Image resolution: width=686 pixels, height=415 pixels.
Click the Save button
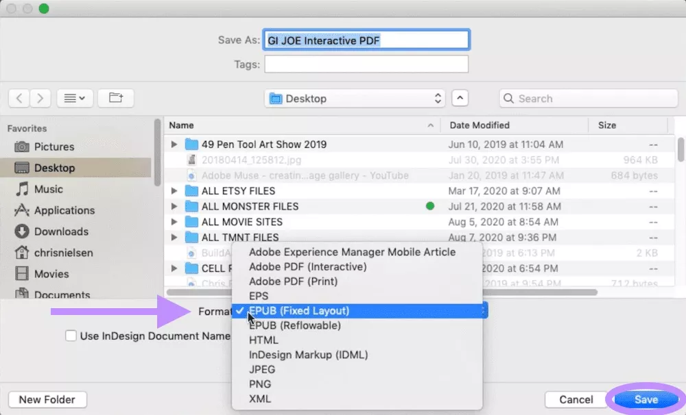click(644, 399)
